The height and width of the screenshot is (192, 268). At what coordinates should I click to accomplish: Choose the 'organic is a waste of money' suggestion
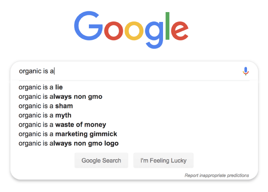pos(62,125)
